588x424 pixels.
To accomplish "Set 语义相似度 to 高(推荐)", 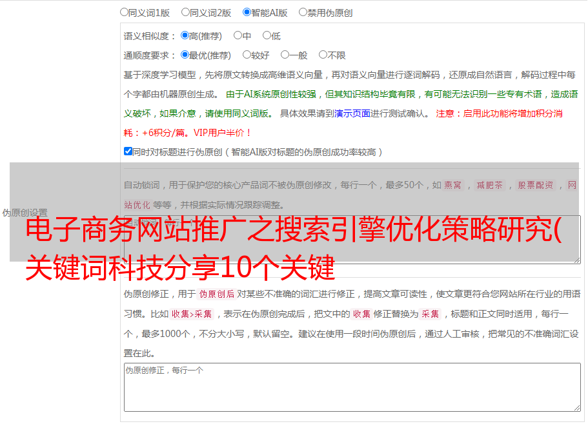I will (185, 35).
